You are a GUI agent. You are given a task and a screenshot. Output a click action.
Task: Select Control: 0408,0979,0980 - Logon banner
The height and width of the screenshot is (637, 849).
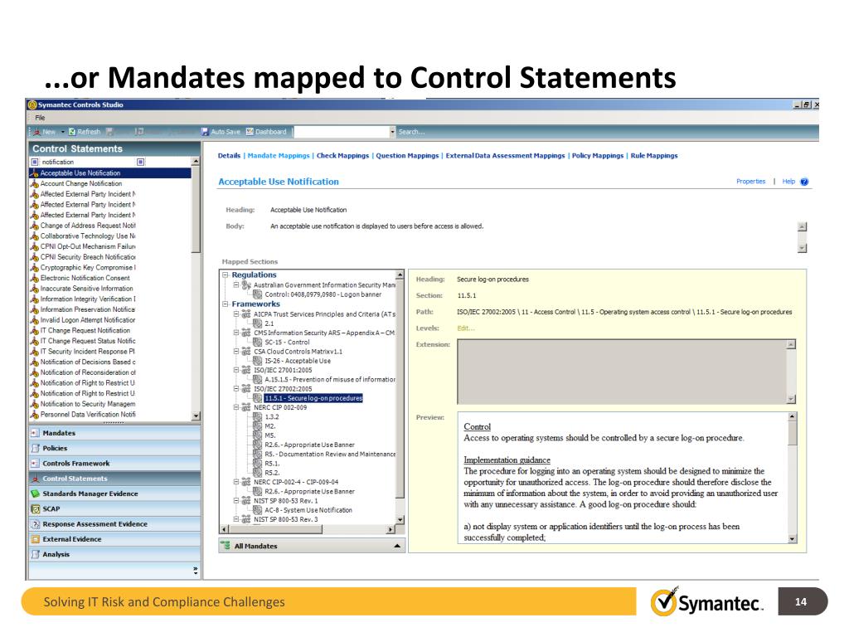pos(323,294)
